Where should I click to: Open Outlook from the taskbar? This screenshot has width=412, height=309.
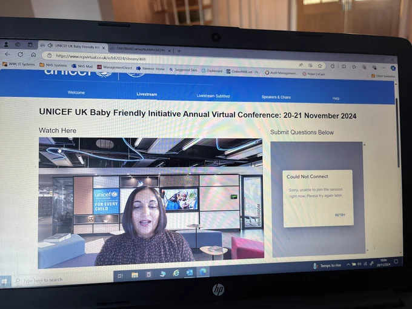(190, 273)
